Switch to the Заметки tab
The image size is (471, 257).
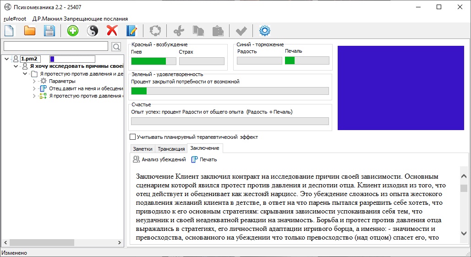[142, 149]
